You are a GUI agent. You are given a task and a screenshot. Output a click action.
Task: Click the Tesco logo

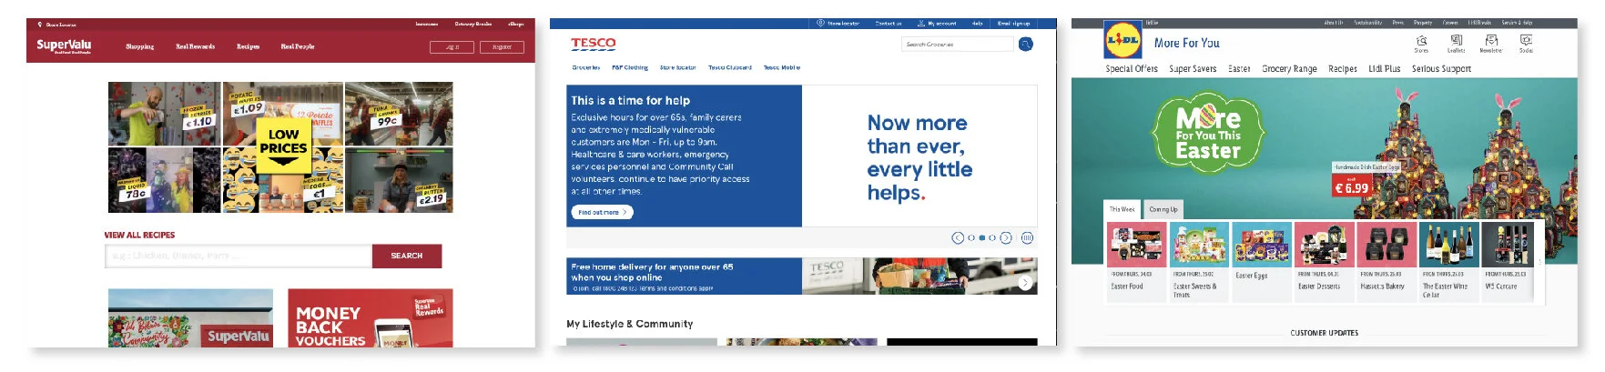593,44
